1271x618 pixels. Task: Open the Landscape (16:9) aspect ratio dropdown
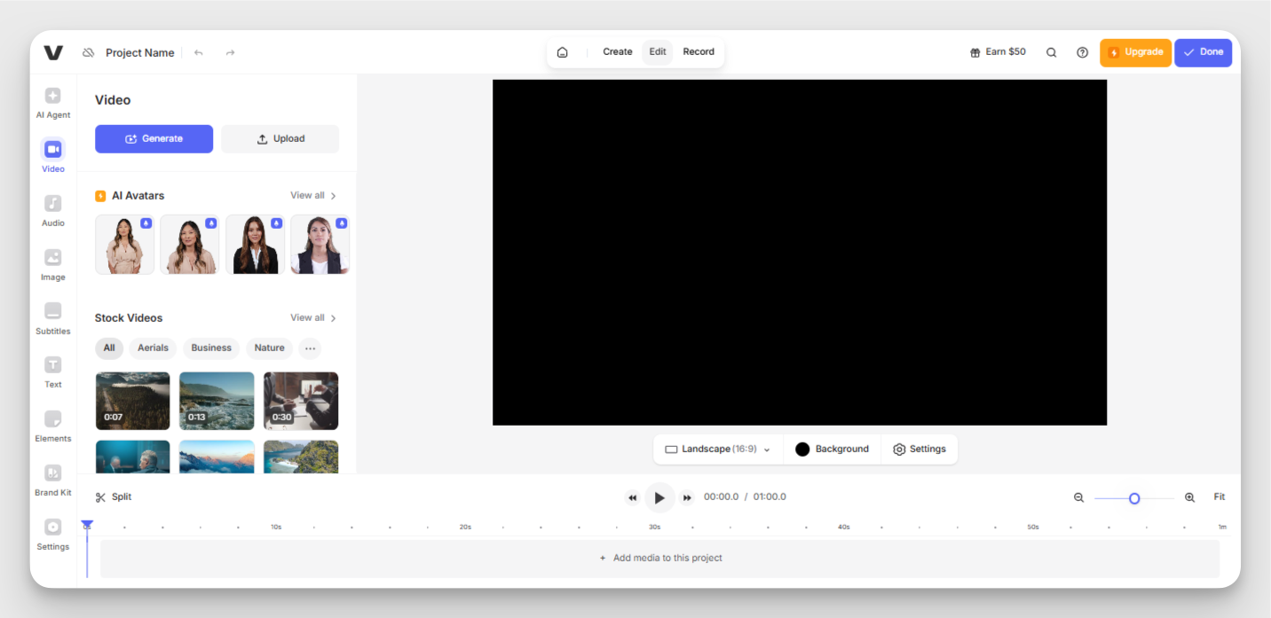pos(717,449)
